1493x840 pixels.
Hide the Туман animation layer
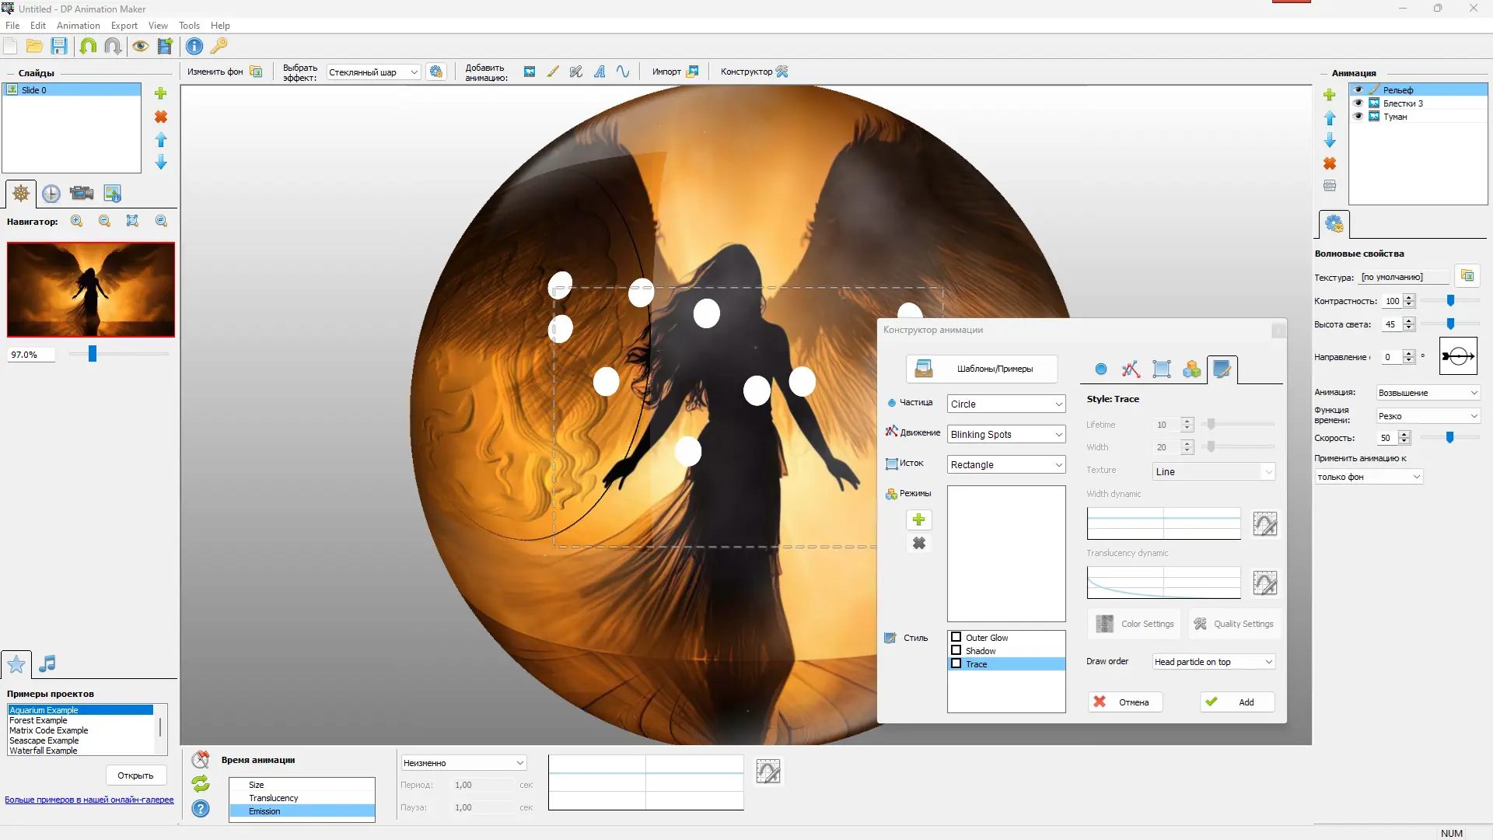click(1358, 117)
